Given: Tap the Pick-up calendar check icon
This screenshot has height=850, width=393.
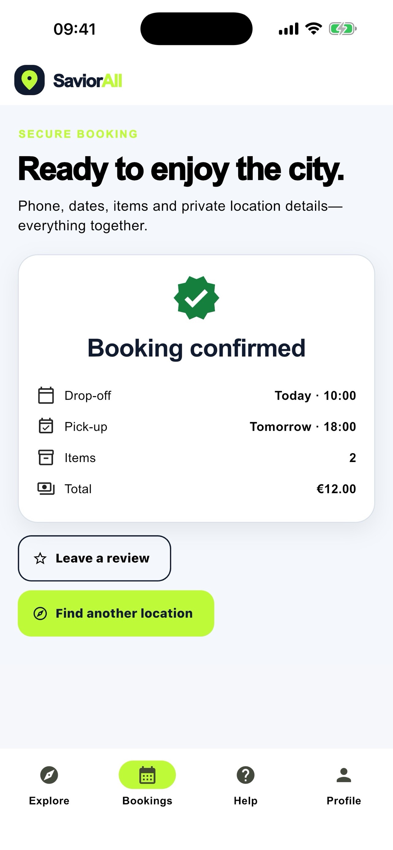Looking at the screenshot, I should tap(46, 426).
